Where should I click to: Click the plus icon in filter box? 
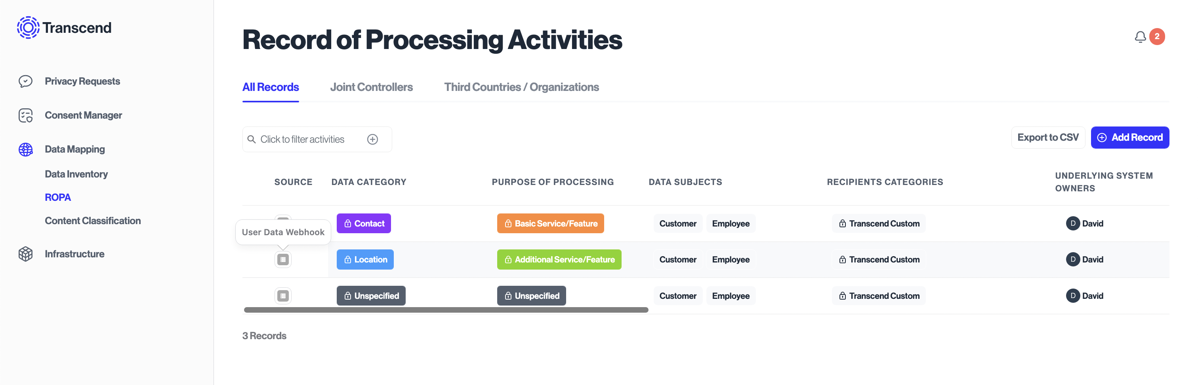point(372,140)
